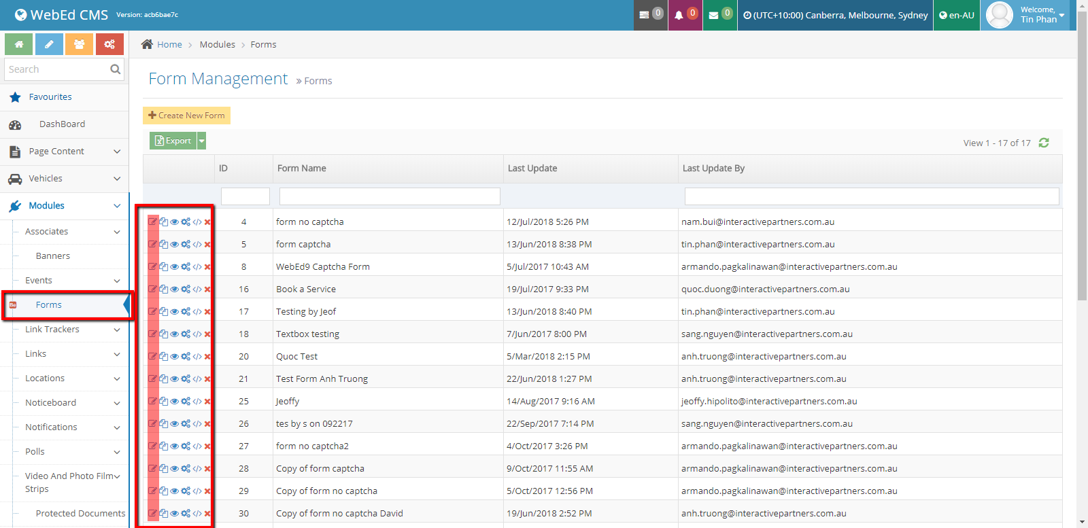Open configuration gears for Quoc Test form

pos(186,357)
